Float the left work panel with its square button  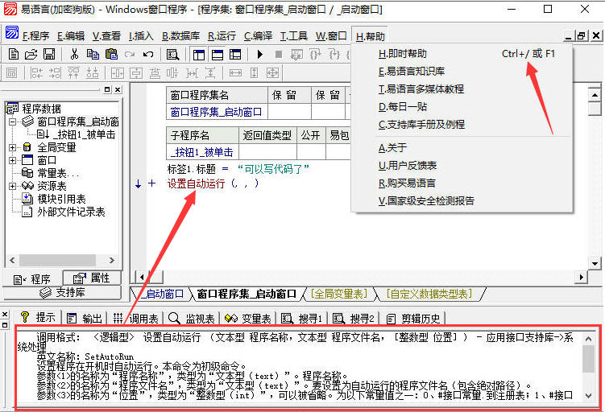click(x=107, y=89)
